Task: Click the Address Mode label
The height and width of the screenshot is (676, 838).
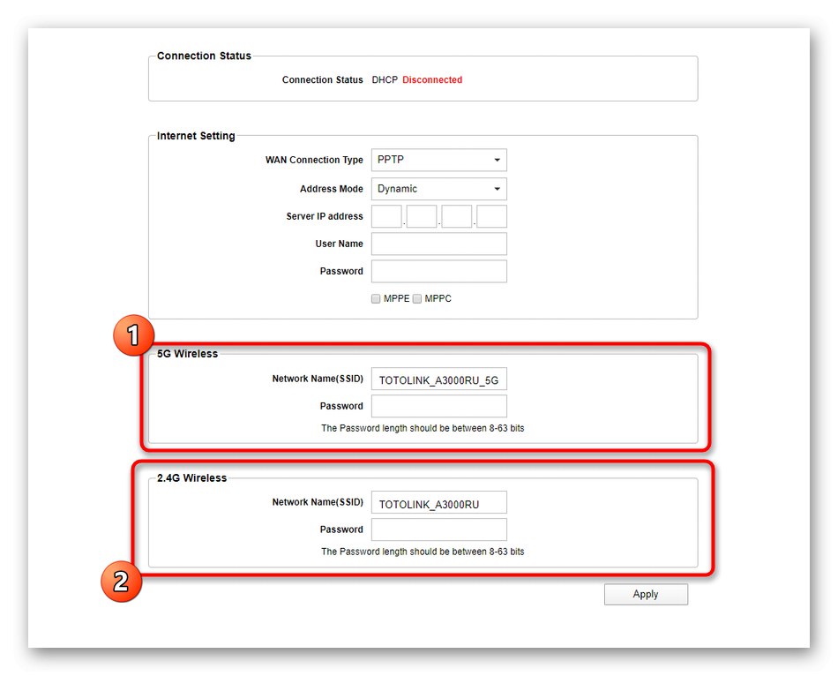Action: coord(332,189)
